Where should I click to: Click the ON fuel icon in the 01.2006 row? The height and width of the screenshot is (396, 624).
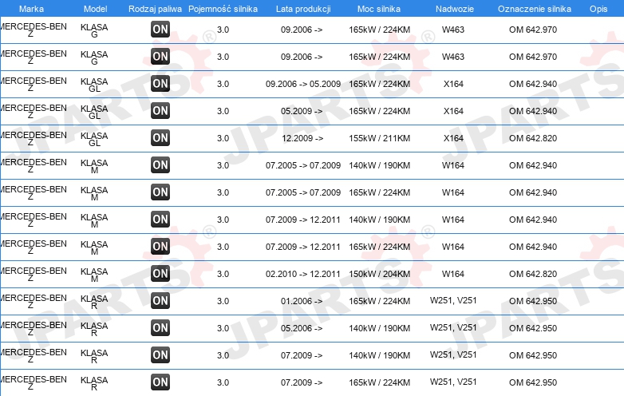160,300
